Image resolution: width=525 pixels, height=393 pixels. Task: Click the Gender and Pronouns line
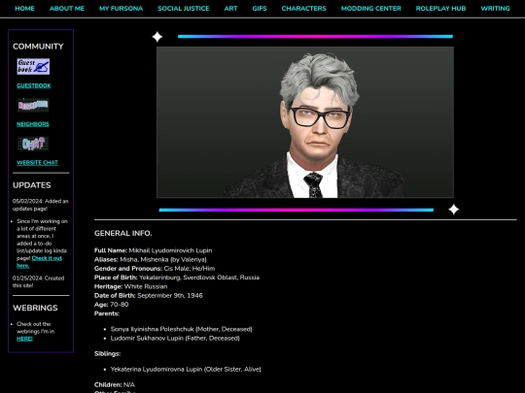[155, 269]
